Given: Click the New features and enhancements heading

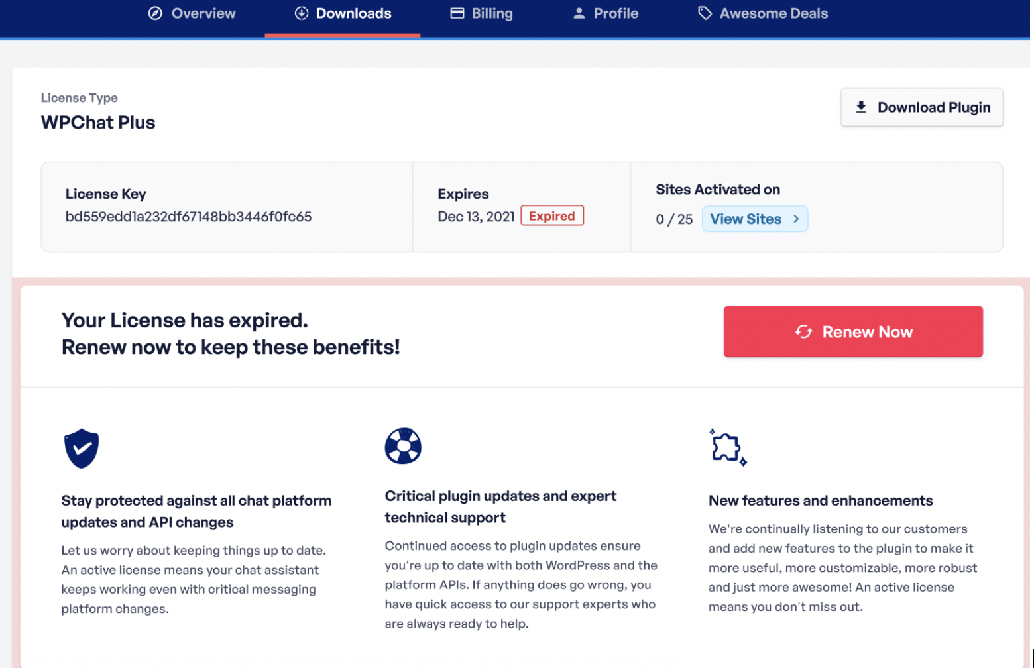Looking at the screenshot, I should tap(821, 501).
